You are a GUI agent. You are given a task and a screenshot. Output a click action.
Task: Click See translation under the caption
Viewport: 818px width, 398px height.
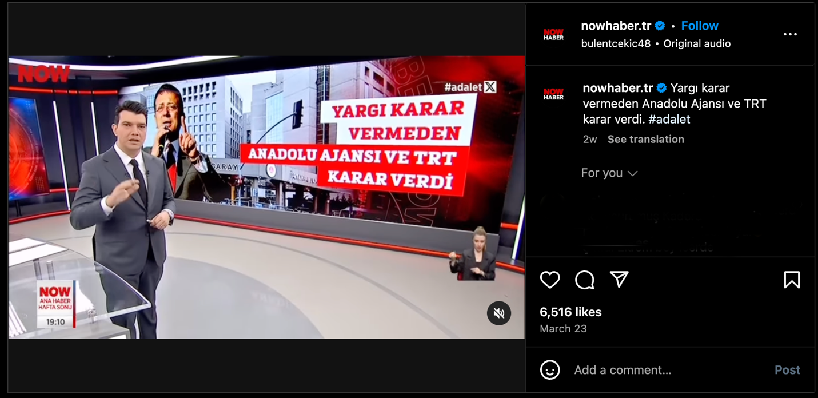point(646,139)
